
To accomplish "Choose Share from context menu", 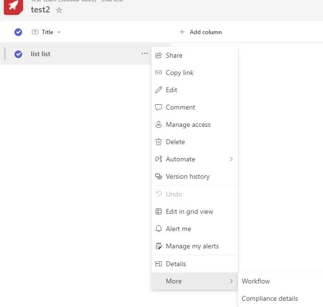I will click(x=195, y=55).
